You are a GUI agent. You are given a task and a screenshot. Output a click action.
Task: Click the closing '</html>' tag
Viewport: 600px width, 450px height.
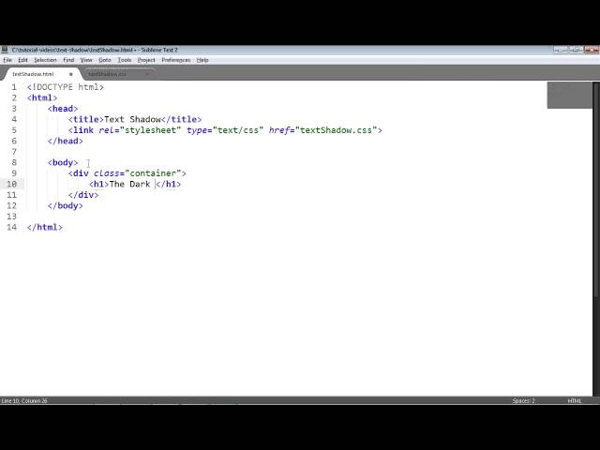tap(45, 227)
